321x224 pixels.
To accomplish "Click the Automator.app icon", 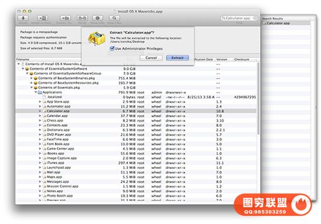I will [44, 106].
